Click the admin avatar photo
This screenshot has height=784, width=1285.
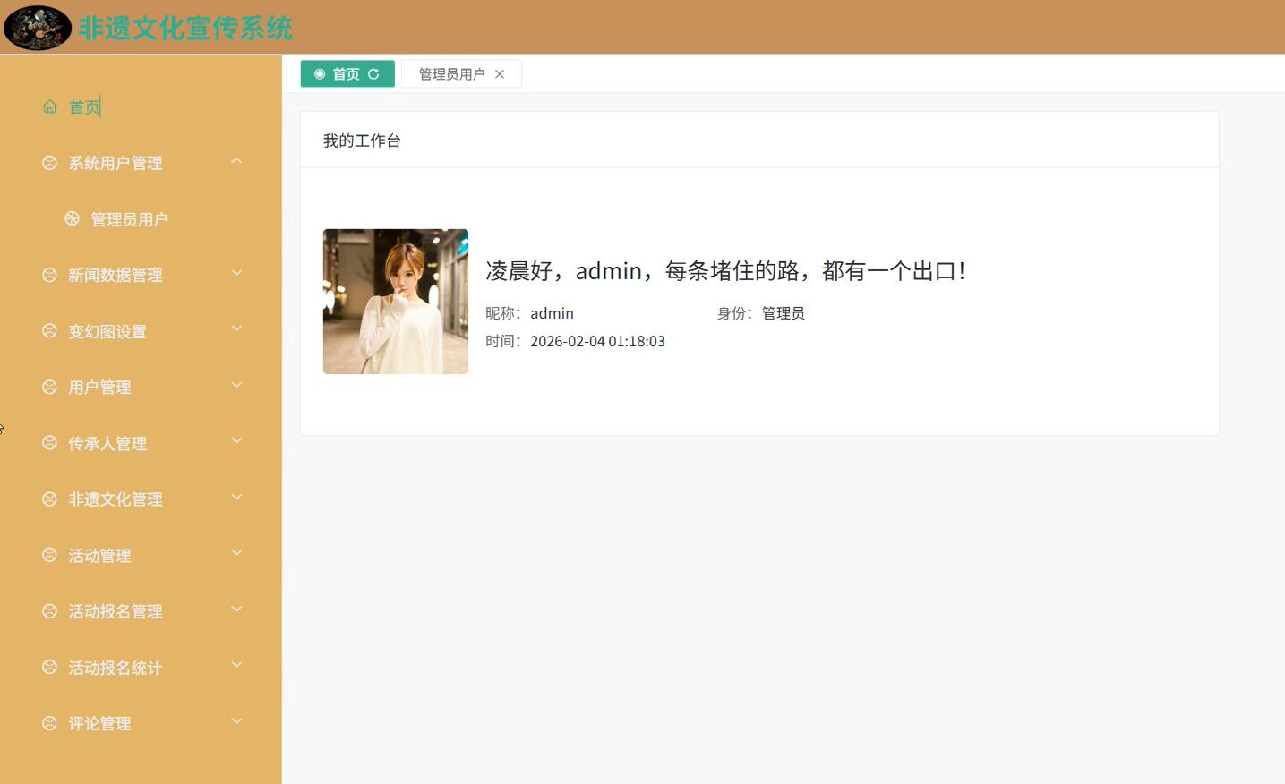(x=396, y=302)
